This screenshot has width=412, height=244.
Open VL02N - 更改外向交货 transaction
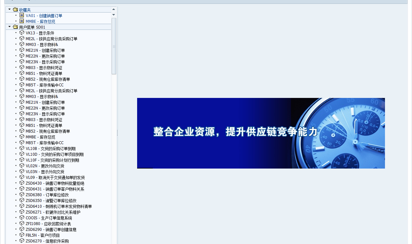[x=45, y=166]
